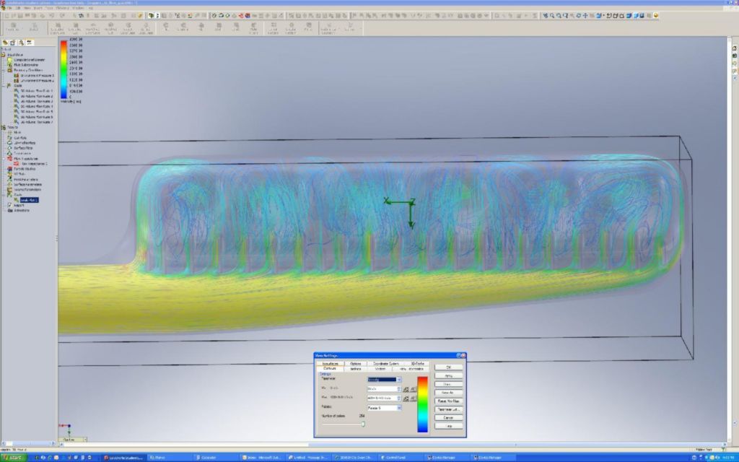Image resolution: width=739 pixels, height=462 pixels.
Task: Select the Computational Domain item in tree
Action: [29, 59]
